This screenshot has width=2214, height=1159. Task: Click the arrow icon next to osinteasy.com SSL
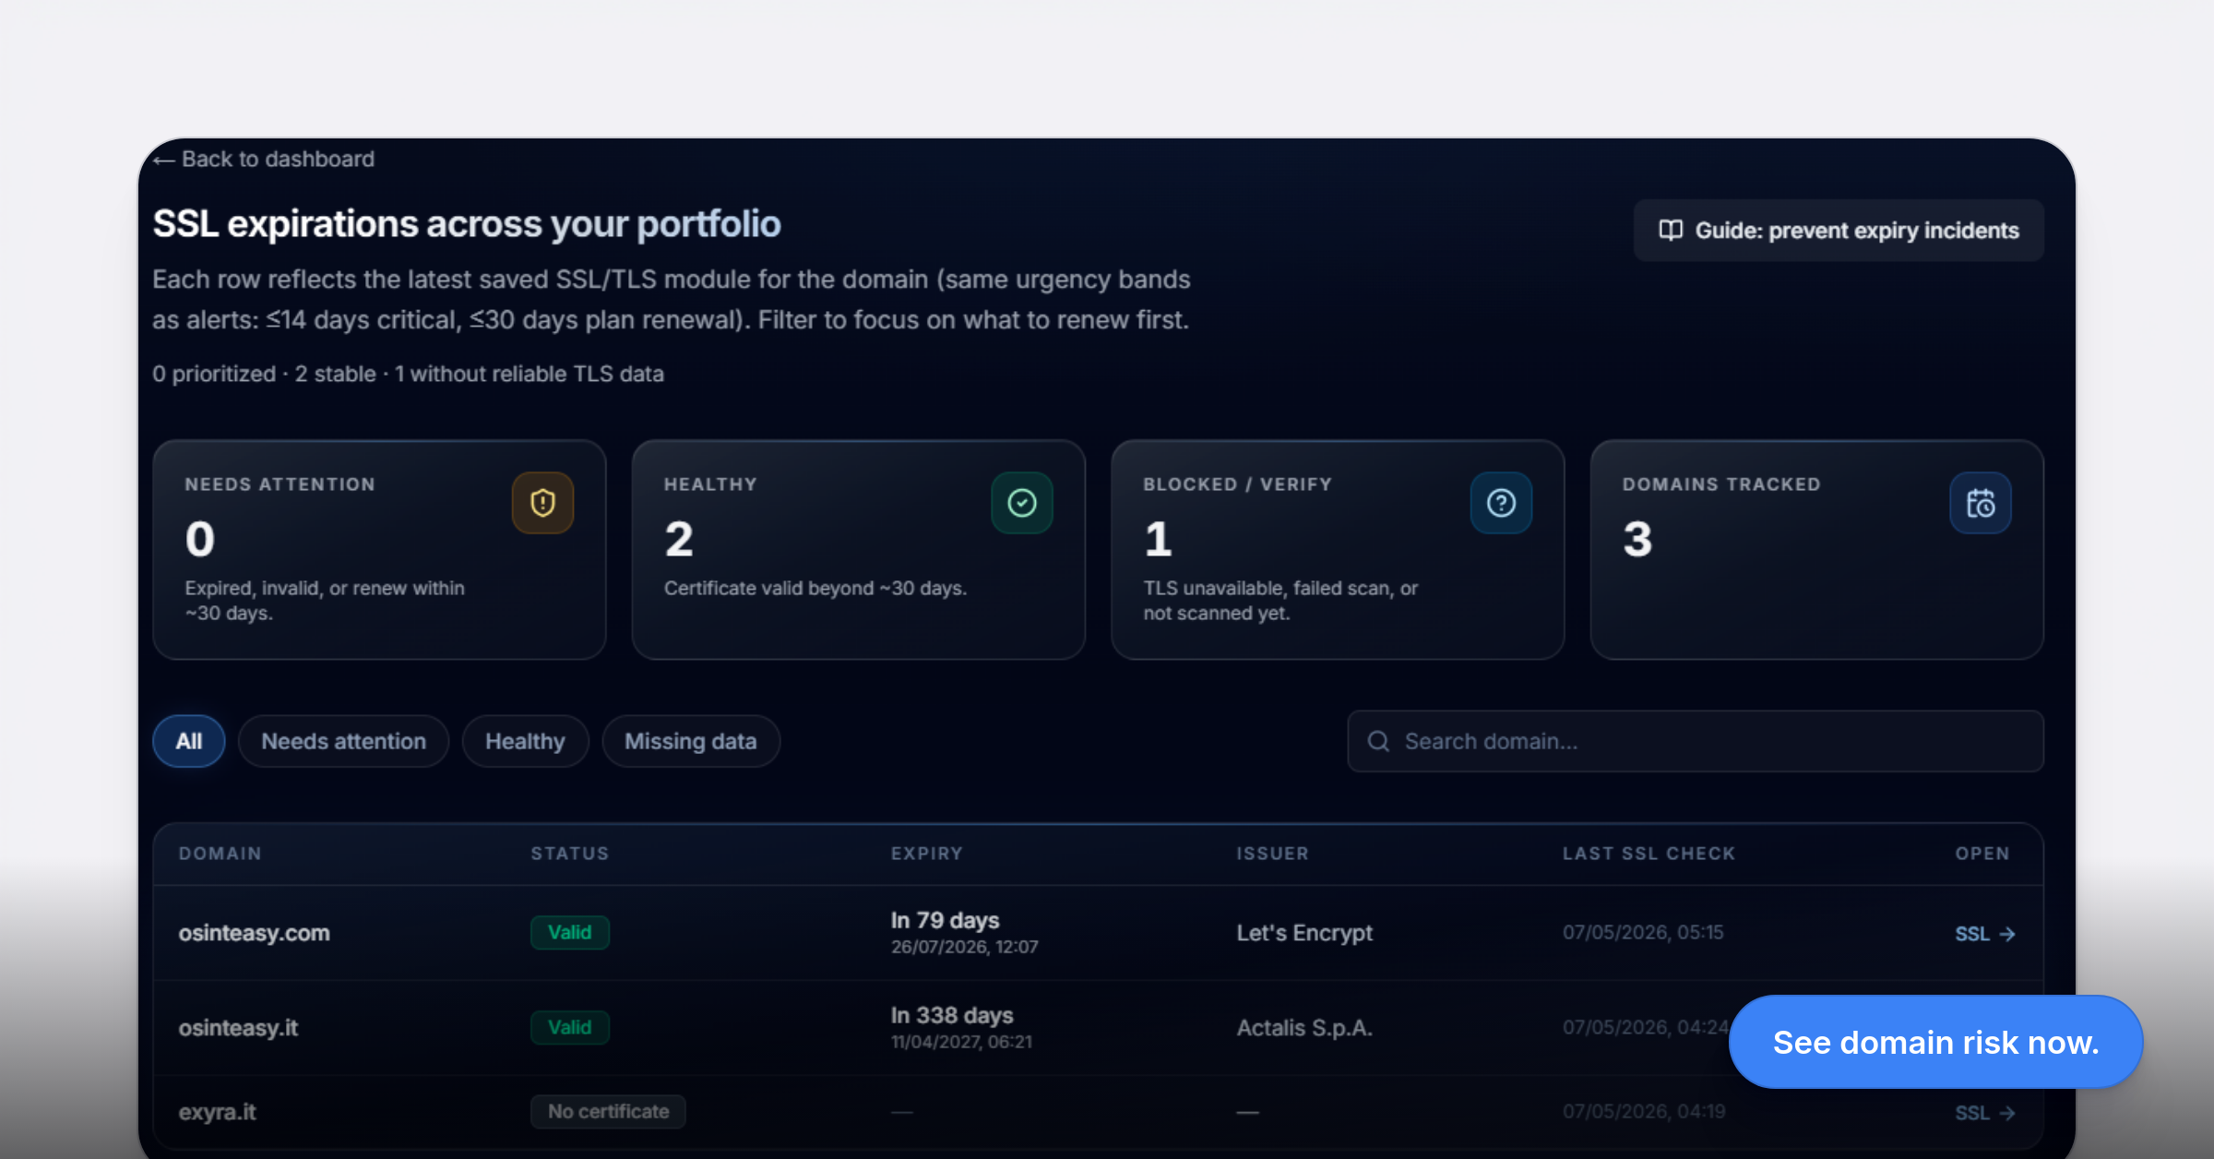pyautogui.click(x=2007, y=934)
